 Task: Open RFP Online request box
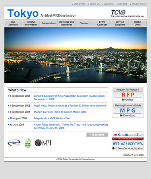[128, 94]
